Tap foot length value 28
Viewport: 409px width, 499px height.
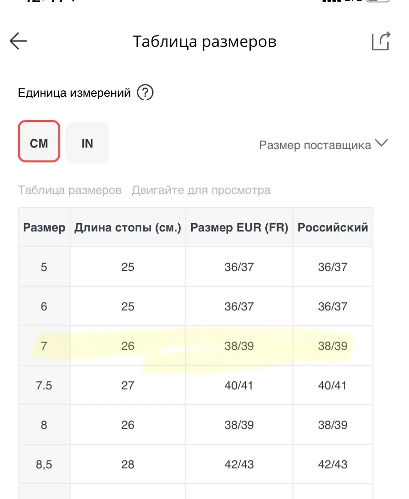(x=128, y=464)
